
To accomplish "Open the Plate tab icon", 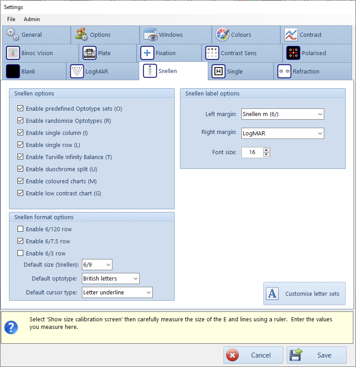I will click(x=90, y=53).
